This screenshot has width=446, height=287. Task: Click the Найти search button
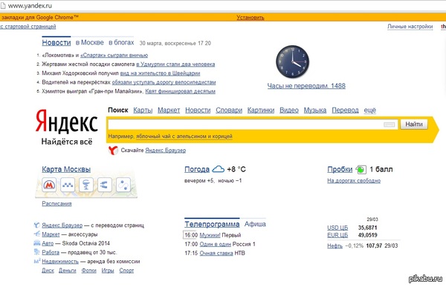pyautogui.click(x=414, y=124)
